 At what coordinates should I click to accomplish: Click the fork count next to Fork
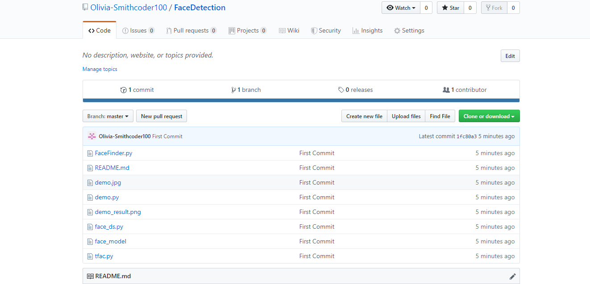(513, 8)
